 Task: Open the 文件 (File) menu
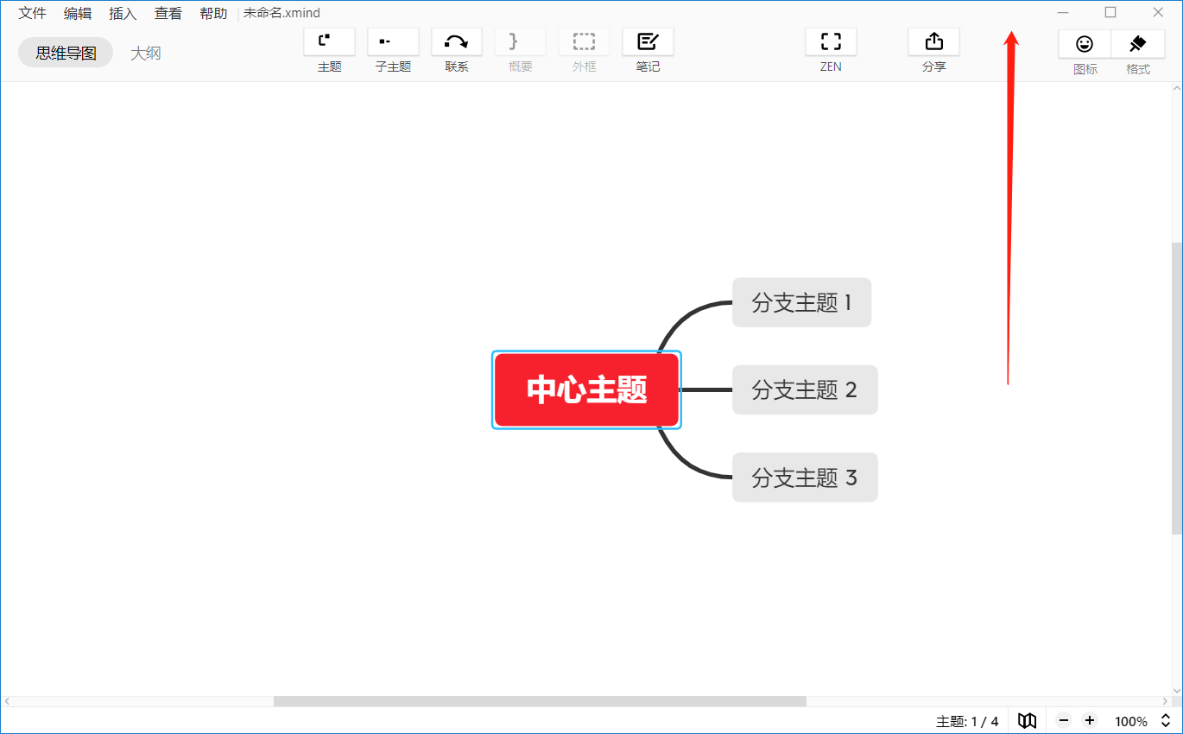coord(31,13)
